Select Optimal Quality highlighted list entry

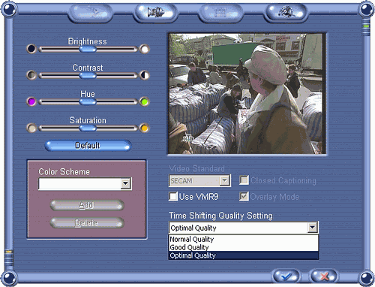pos(244,255)
